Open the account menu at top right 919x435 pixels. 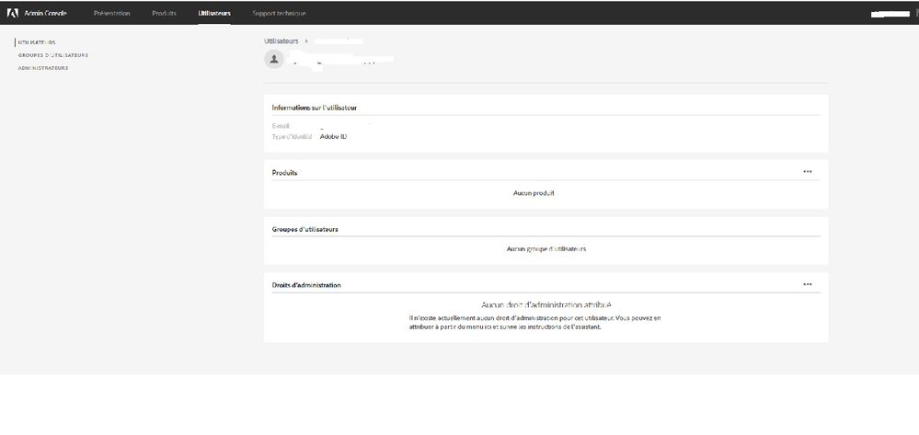point(890,14)
